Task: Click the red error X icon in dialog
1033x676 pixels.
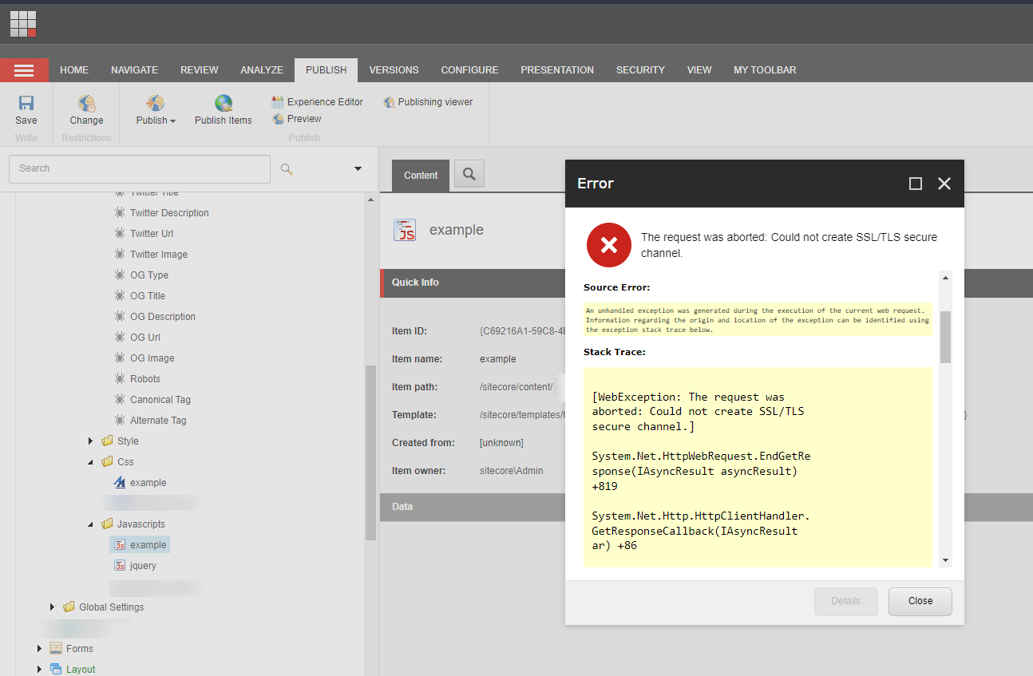Action: coord(609,245)
